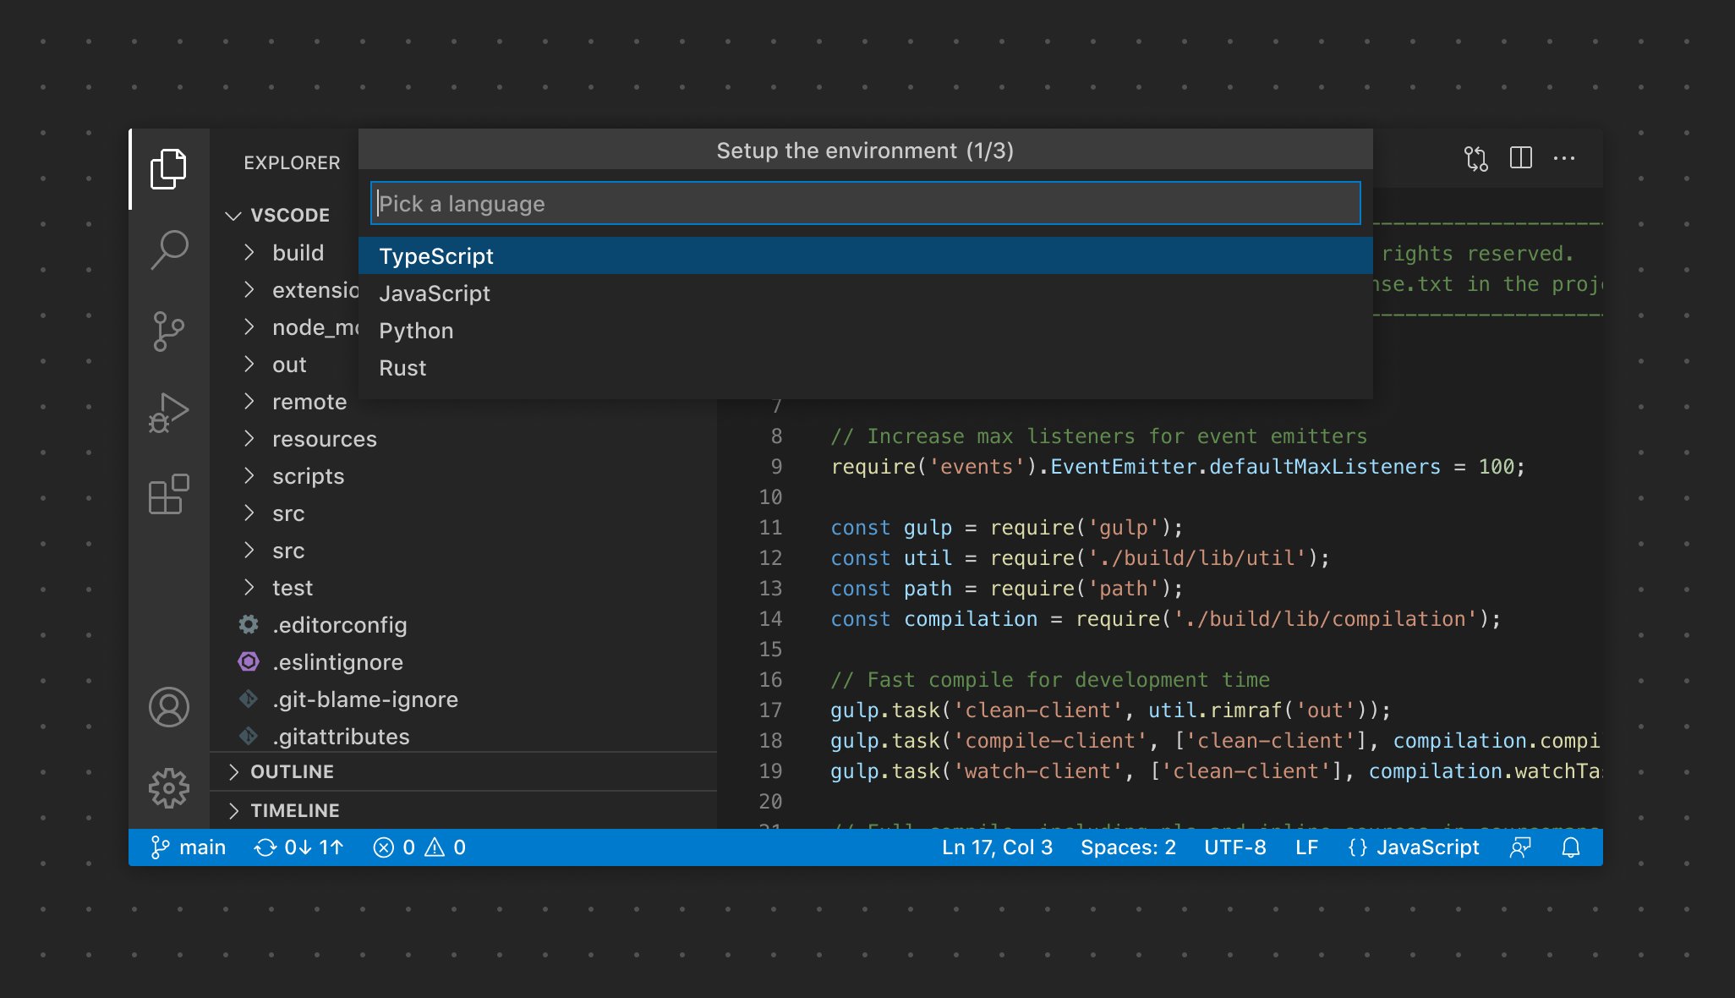
Task: Click the Pick a language input box
Action: [864, 204]
